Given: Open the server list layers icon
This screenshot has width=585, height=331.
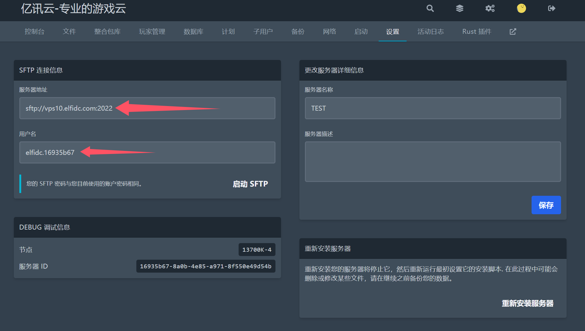Looking at the screenshot, I should click(459, 8).
